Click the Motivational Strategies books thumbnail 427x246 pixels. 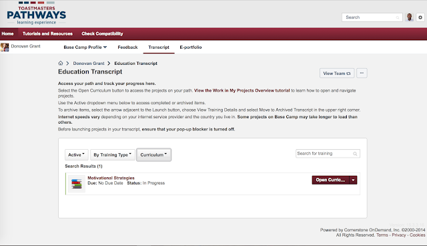pyautogui.click(x=77, y=184)
